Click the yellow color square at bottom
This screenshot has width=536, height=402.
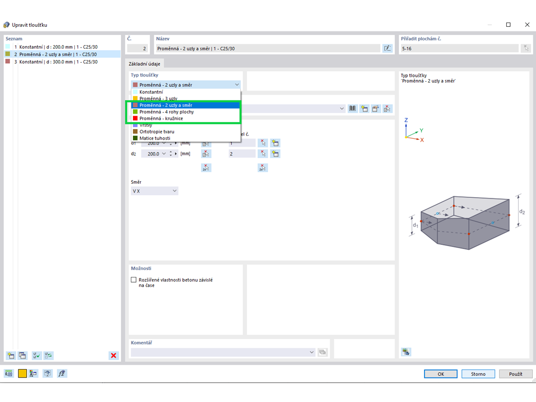pyautogui.click(x=22, y=373)
